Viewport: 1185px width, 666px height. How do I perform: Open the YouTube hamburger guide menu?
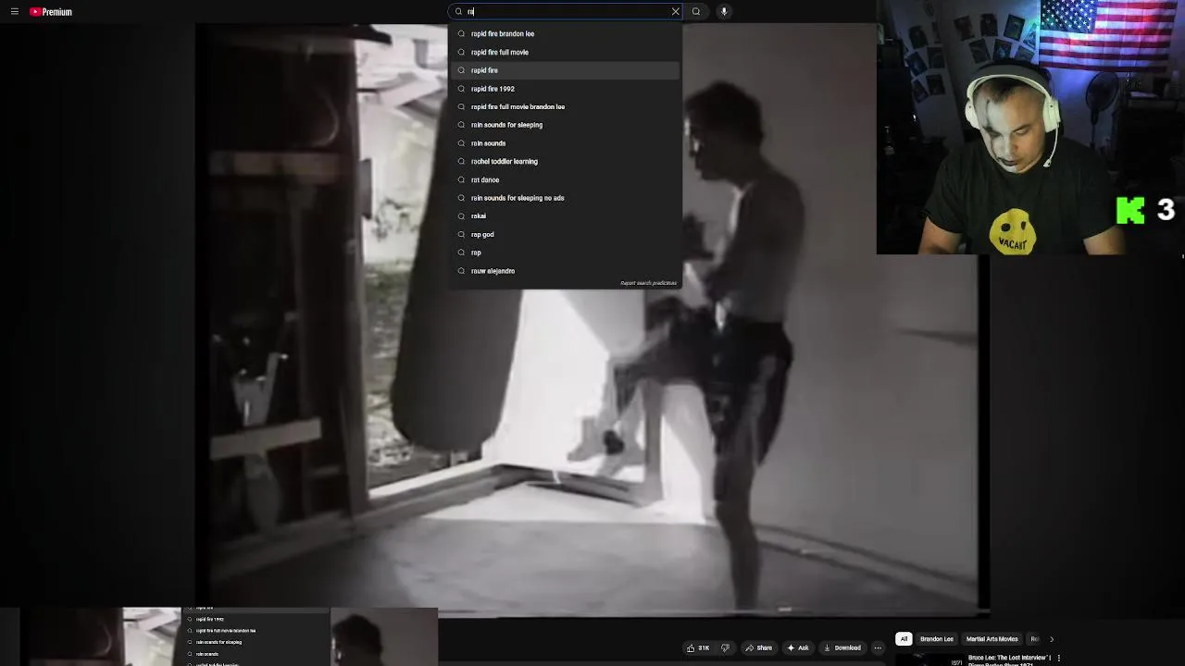15,12
